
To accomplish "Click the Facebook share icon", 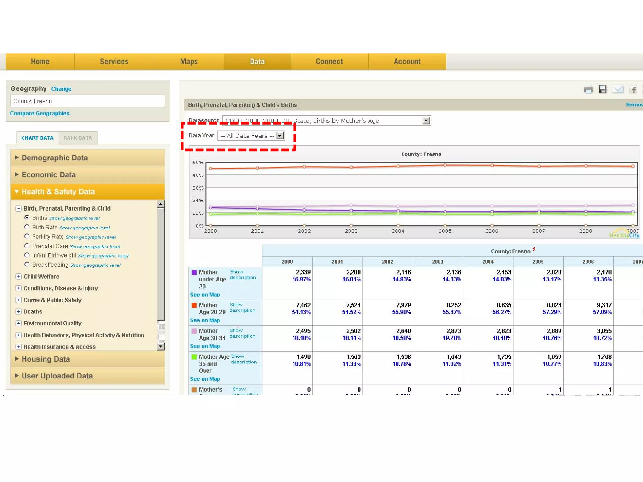I will (633, 90).
